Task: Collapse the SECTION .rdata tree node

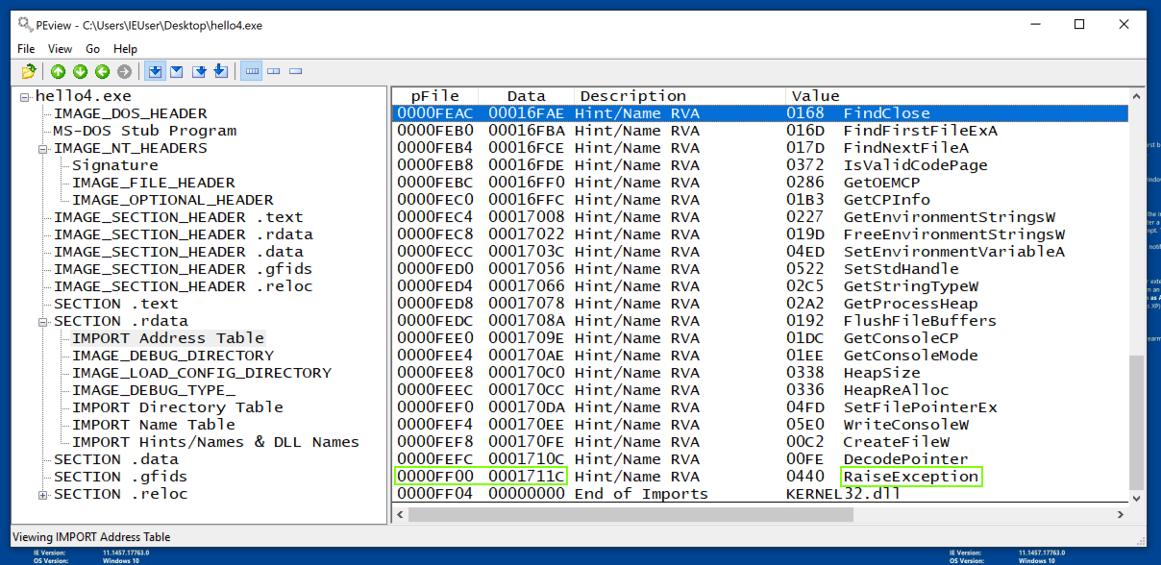Action: (x=43, y=321)
